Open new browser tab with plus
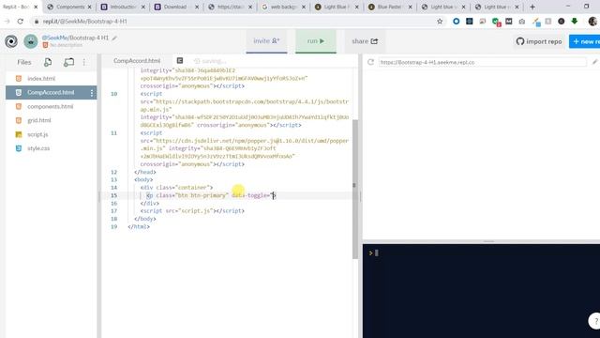The image size is (600, 338). coord(532,7)
